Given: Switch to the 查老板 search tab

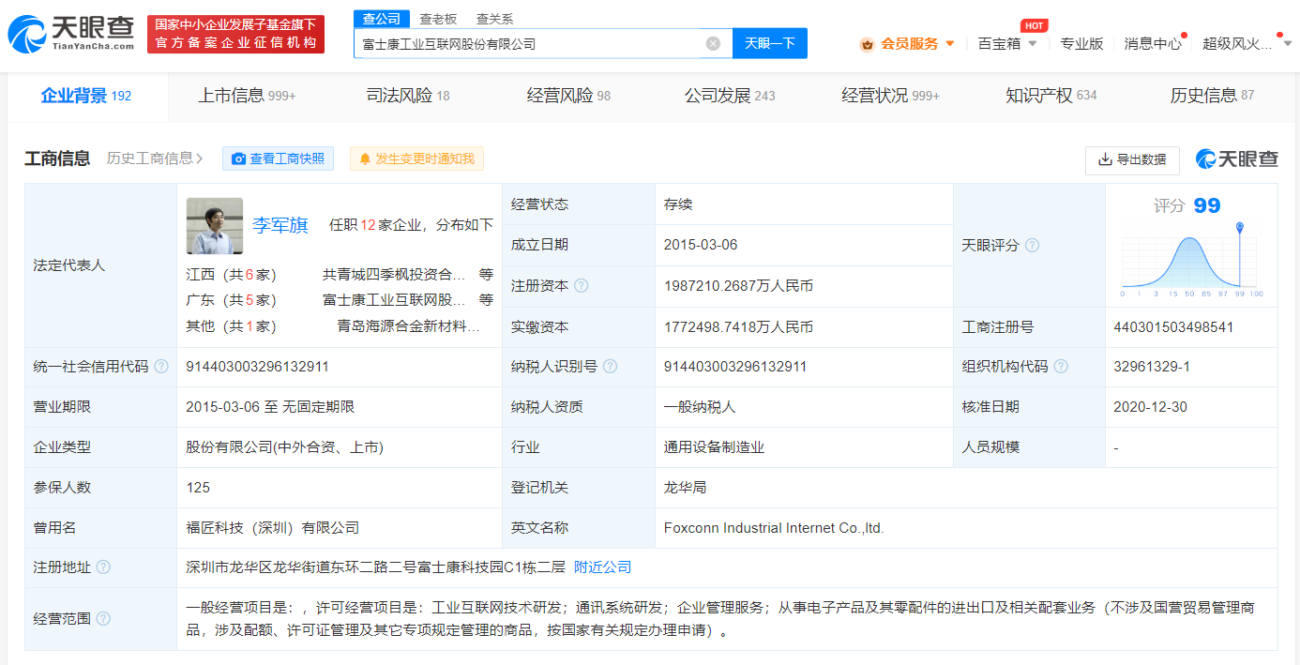Looking at the screenshot, I should pos(438,19).
